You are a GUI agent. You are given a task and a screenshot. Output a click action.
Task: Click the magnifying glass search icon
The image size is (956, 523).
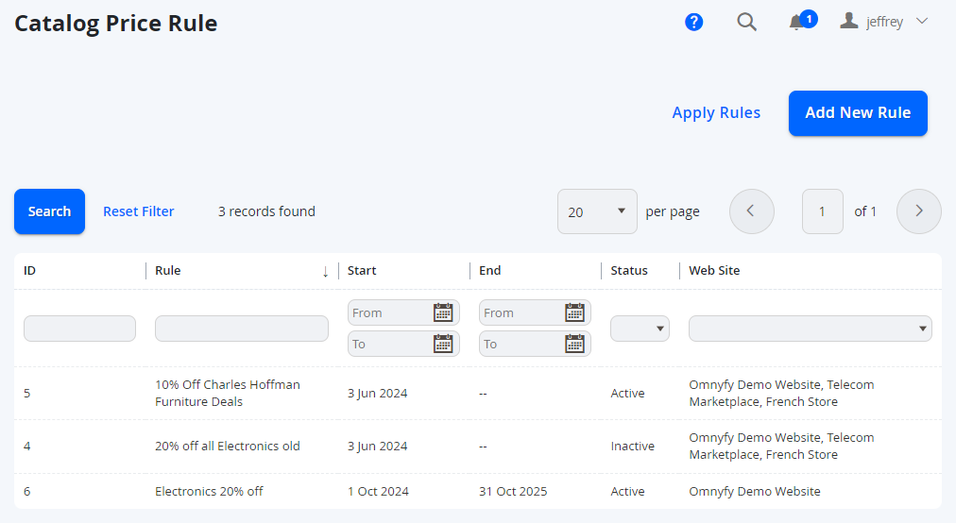(746, 22)
